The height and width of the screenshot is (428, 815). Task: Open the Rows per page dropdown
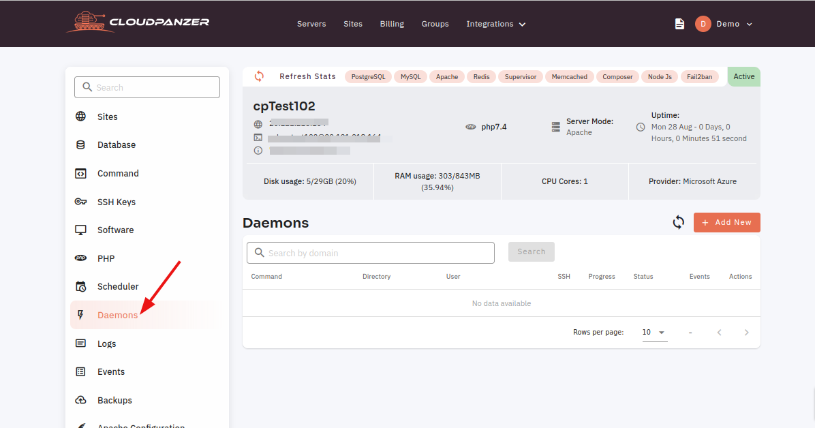tap(654, 333)
